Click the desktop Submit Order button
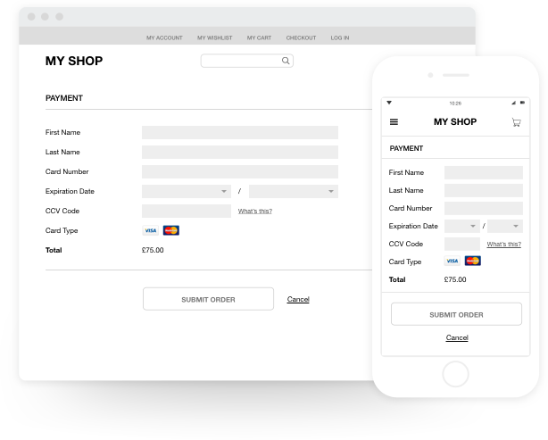Screen dimensions: 548x440 (x=208, y=299)
